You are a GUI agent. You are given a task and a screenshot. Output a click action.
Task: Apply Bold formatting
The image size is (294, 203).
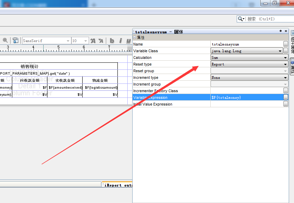click(x=111, y=40)
